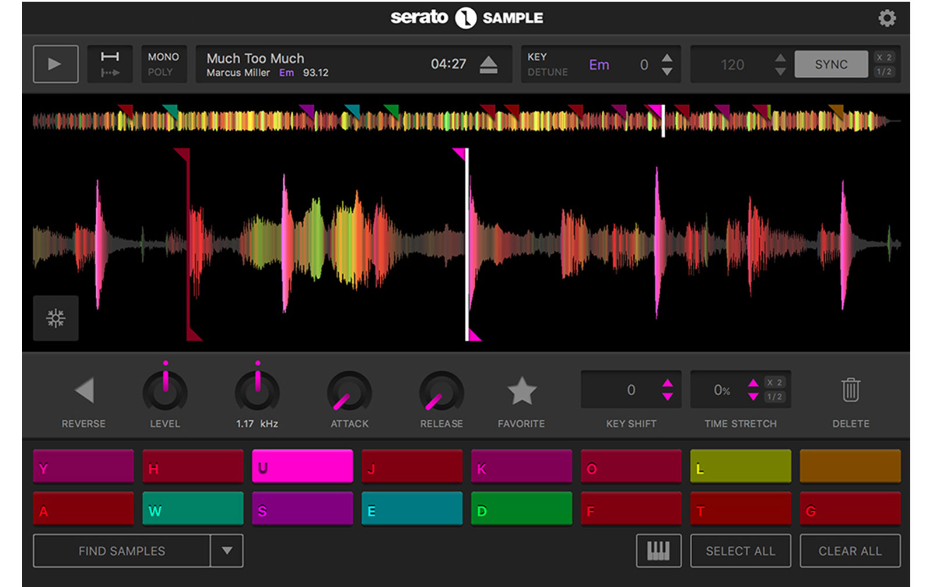Viewport: 933px width, 587px height.
Task: Switch to POLY voice mode
Action: [x=160, y=72]
